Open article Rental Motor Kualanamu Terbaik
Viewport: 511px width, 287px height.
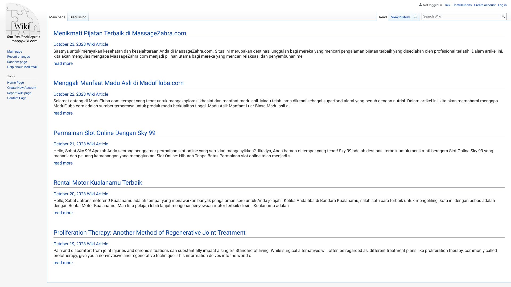click(98, 183)
